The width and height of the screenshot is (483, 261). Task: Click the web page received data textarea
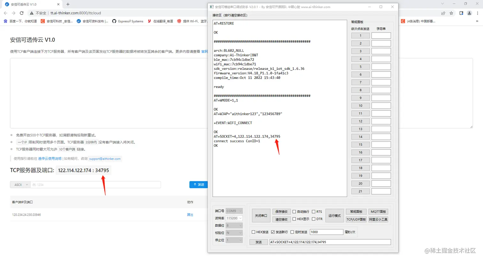[109, 93]
